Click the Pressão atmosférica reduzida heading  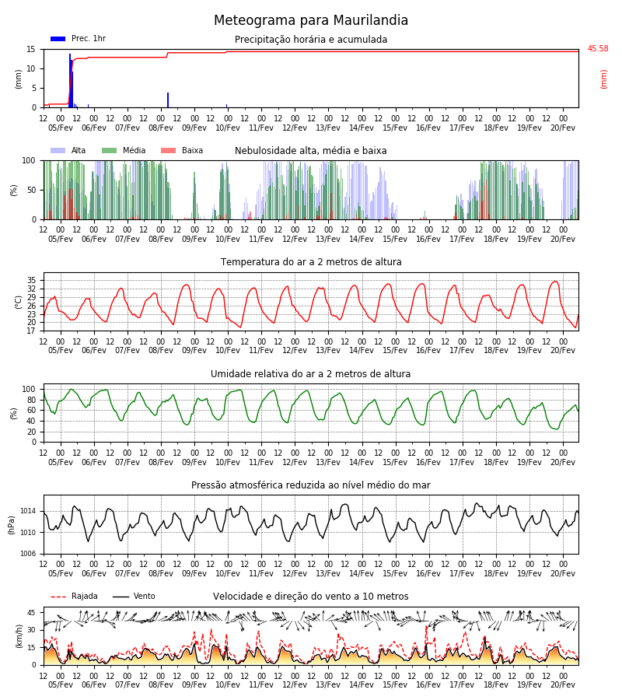310,485
